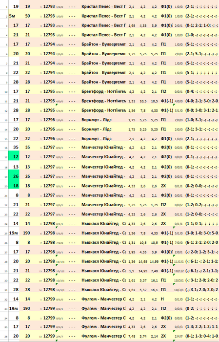The width and height of the screenshot is (219, 342).
Task: Select score list (6-1; 2-1; 2-0; 2-0
Action: coord(201,242)
